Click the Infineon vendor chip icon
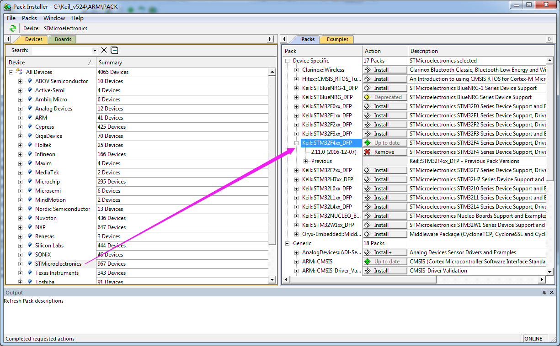The height and width of the screenshot is (346, 560). click(x=30, y=154)
